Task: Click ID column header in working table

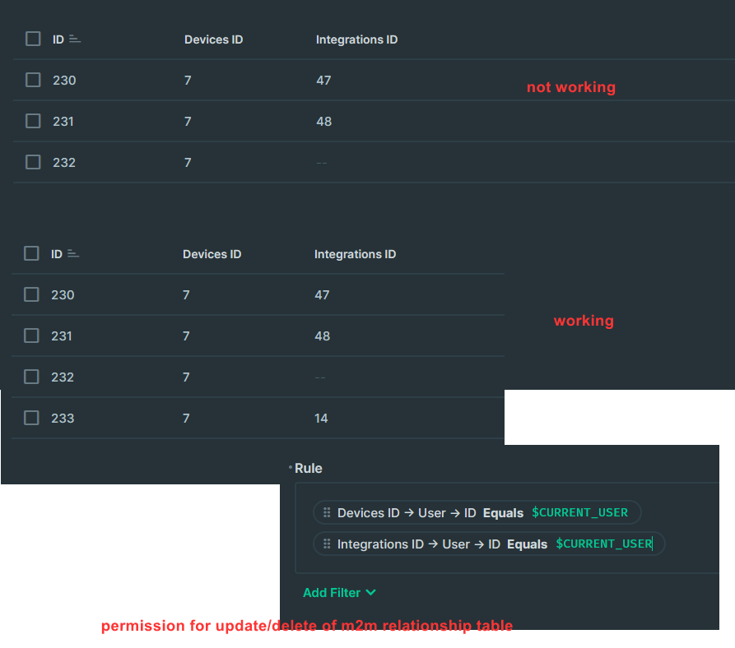Action: (57, 254)
